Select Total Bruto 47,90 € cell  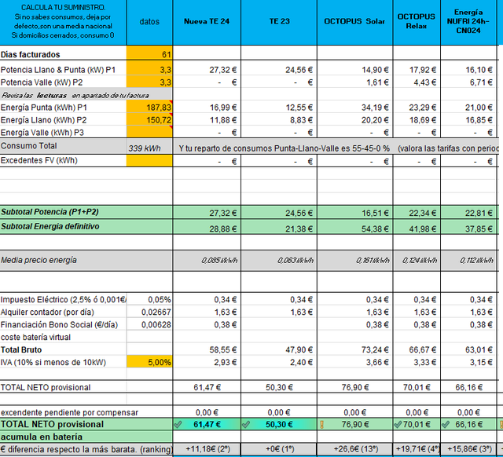pyautogui.click(x=279, y=349)
